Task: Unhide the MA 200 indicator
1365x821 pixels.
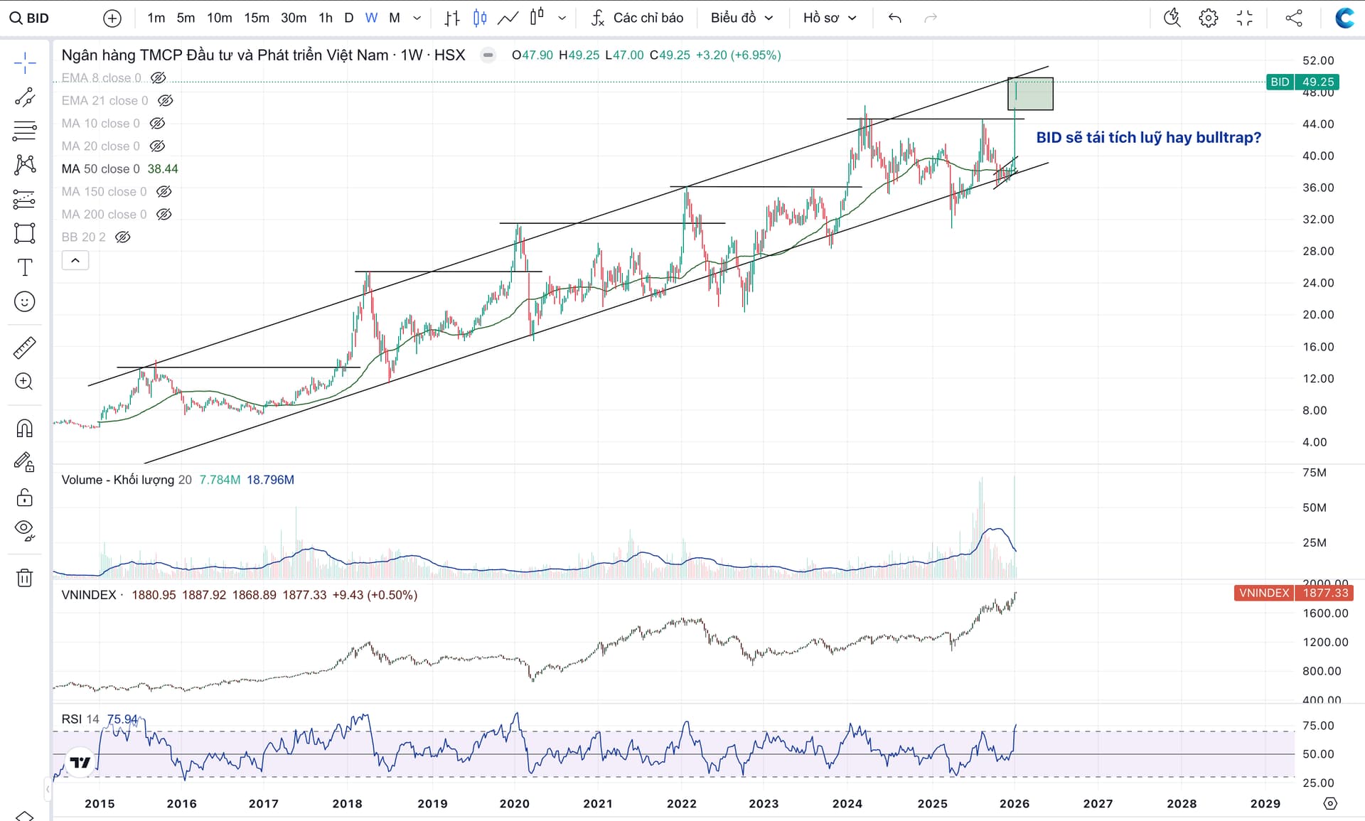Action: coord(164,215)
